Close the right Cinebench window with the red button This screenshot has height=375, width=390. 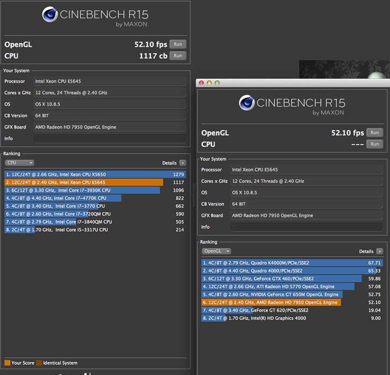pos(202,83)
